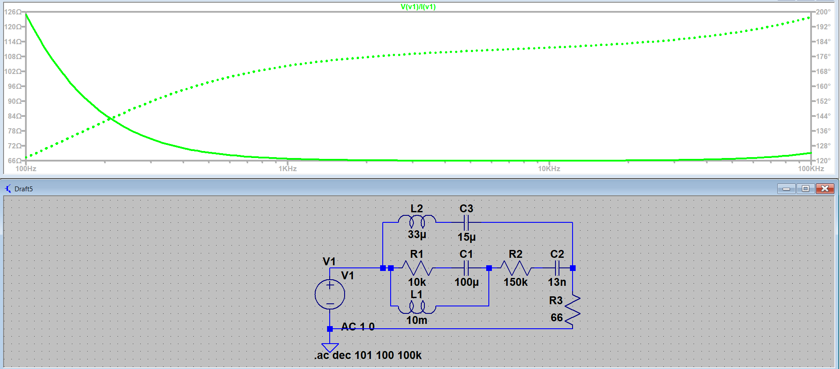Screen dimensions: 840x369
Task: Click the 96Ω label on left axis
Action: coord(15,86)
